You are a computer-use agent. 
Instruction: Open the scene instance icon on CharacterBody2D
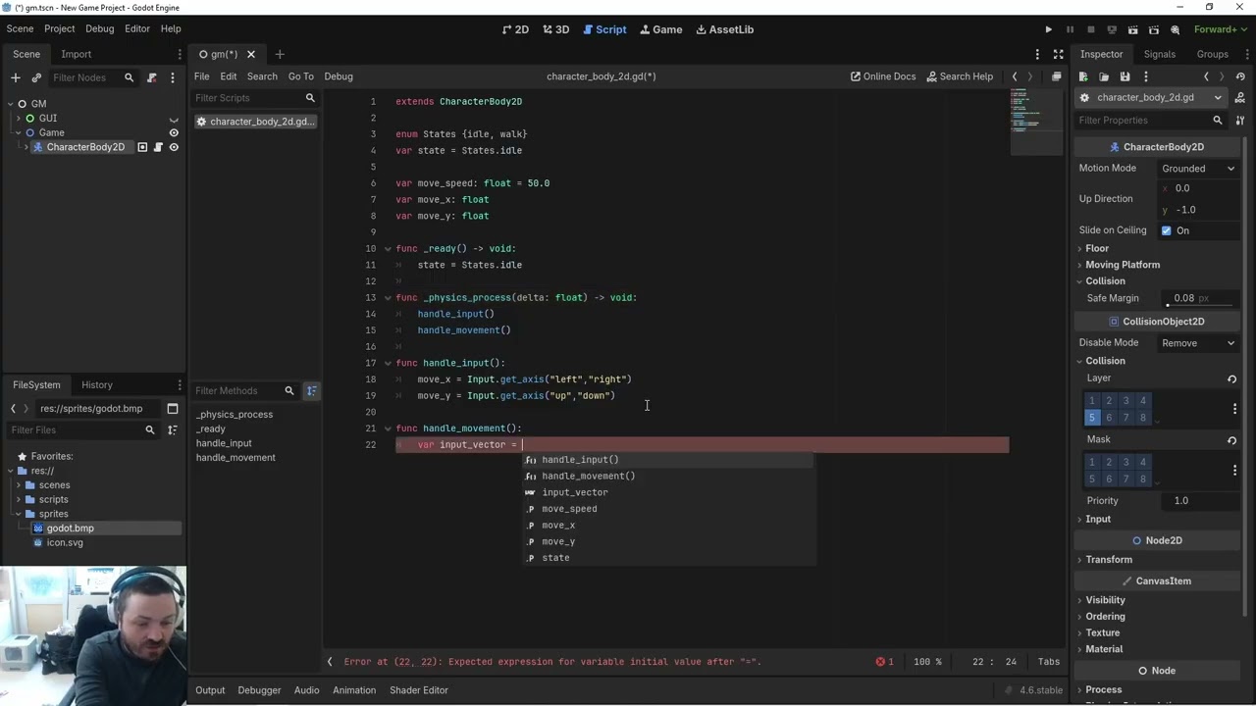point(142,147)
